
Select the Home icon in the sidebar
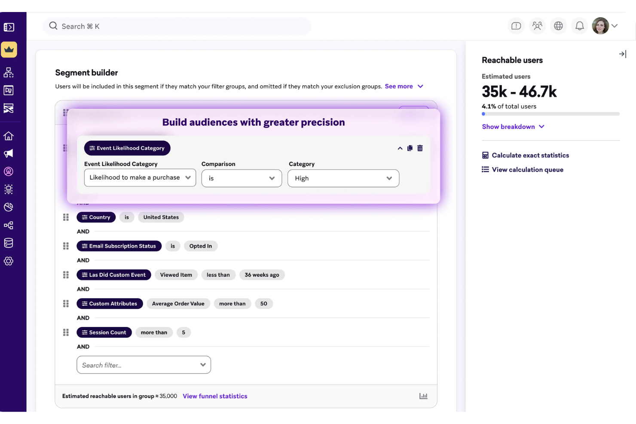click(x=9, y=135)
